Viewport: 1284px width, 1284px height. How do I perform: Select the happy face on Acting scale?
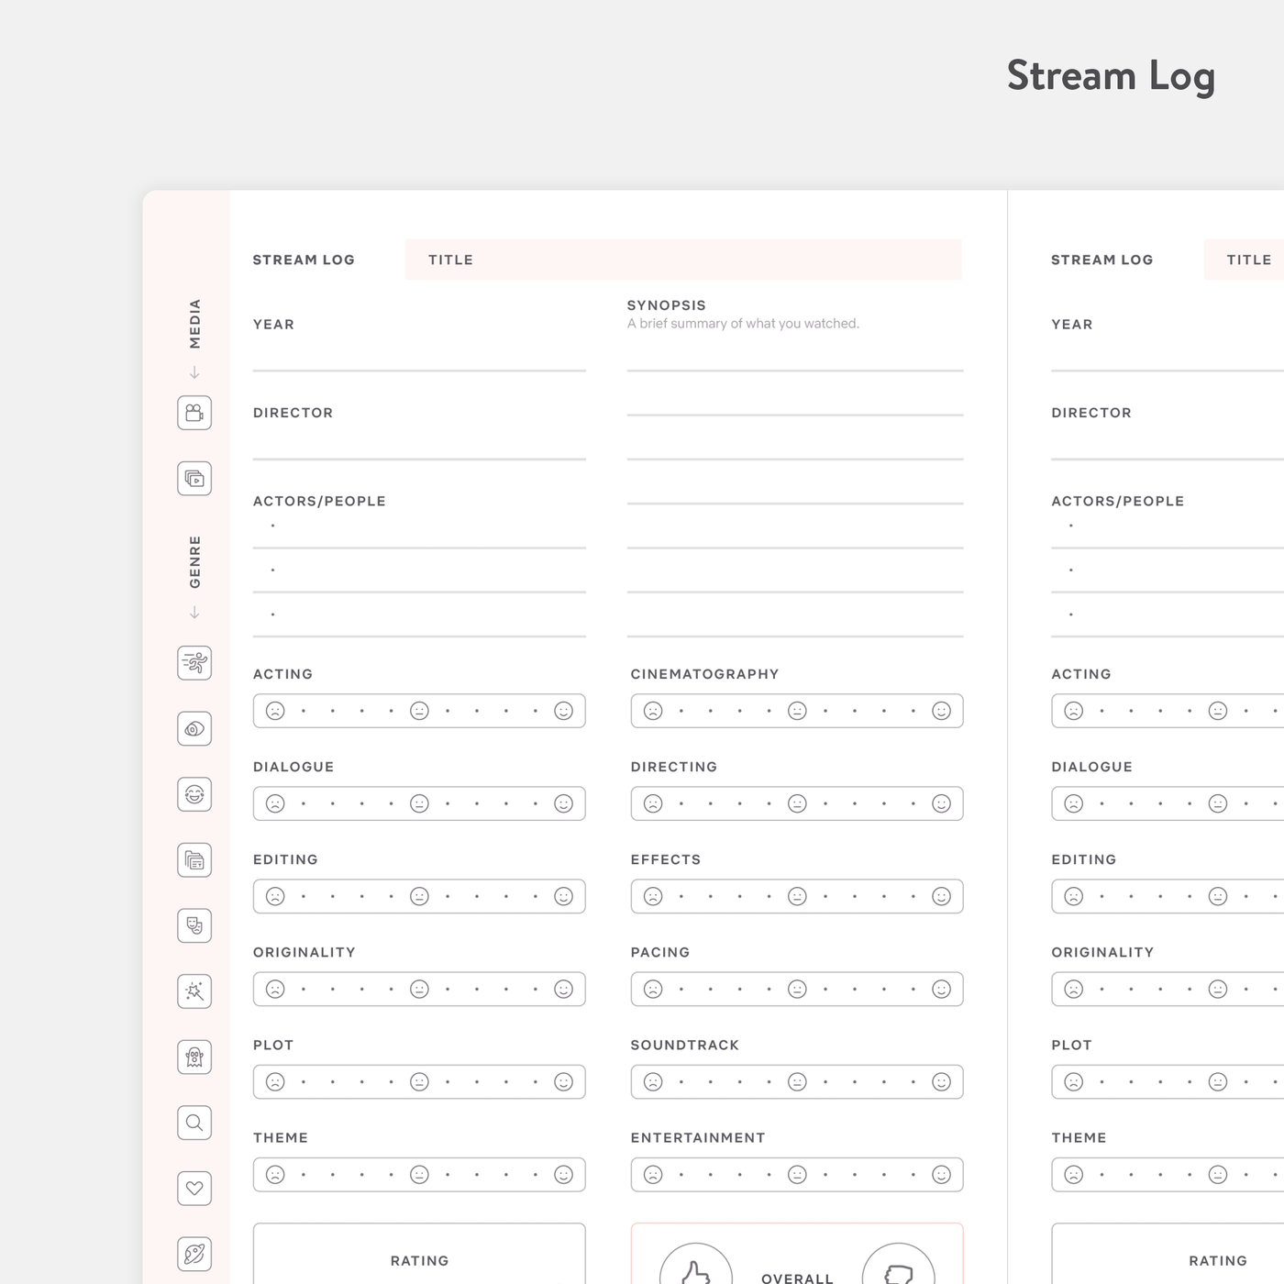(564, 711)
